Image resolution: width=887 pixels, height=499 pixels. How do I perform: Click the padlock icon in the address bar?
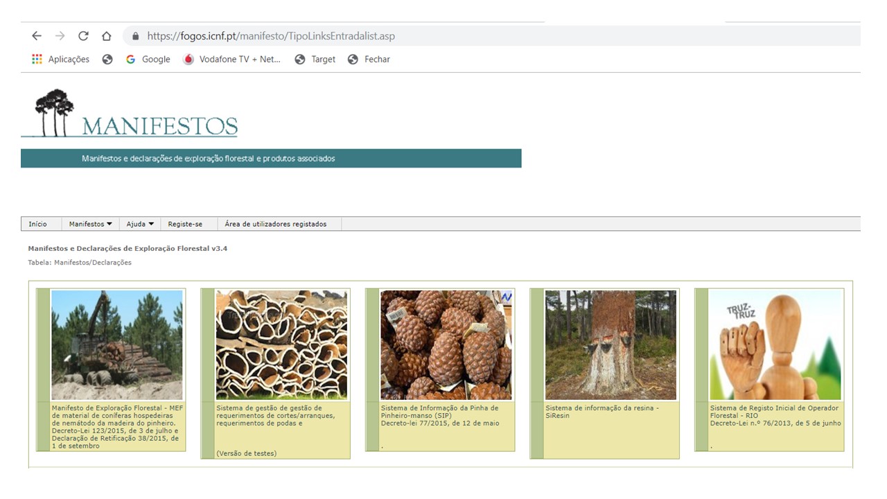pos(135,36)
